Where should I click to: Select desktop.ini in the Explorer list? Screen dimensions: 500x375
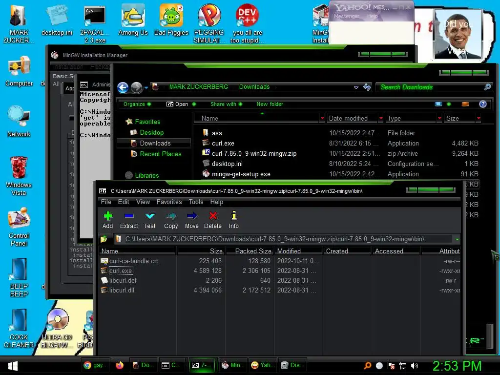click(x=227, y=164)
